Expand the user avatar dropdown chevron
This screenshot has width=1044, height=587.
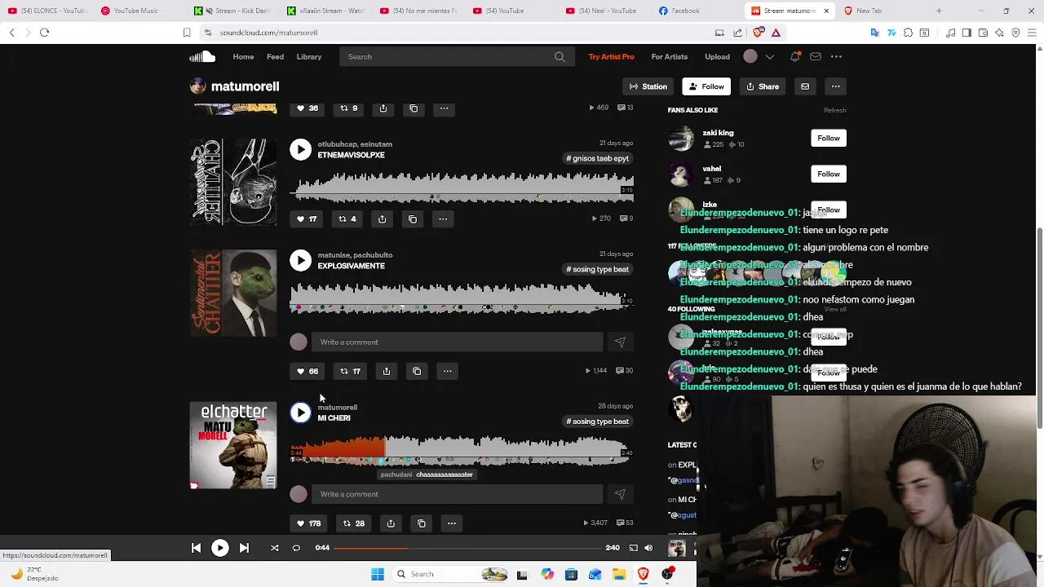(769, 57)
